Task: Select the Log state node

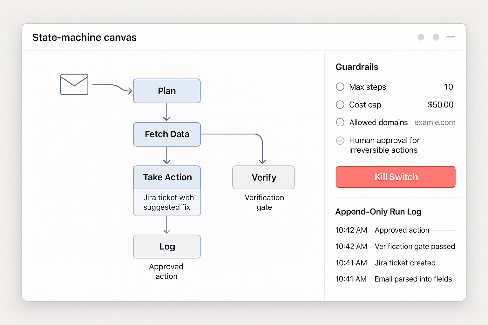Action: 167,247
